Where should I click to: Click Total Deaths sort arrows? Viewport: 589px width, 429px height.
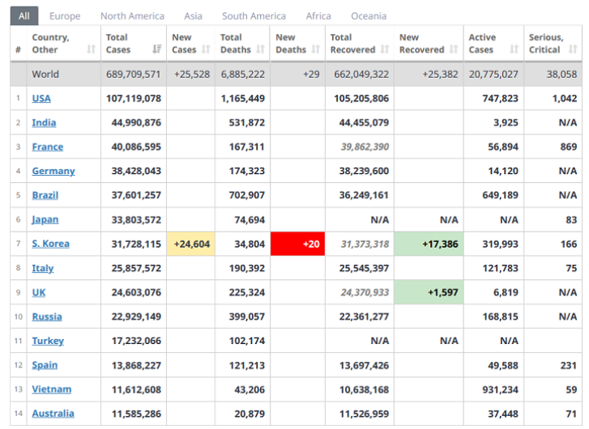tap(261, 49)
